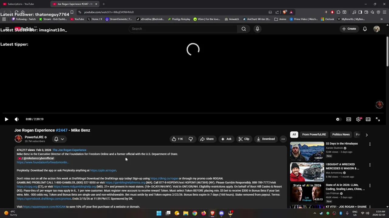
Task: Open the foundationforfreedomonline link
Action: [43, 162]
